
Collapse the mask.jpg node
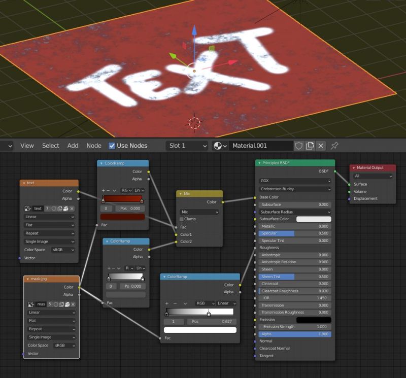pyautogui.click(x=28, y=279)
